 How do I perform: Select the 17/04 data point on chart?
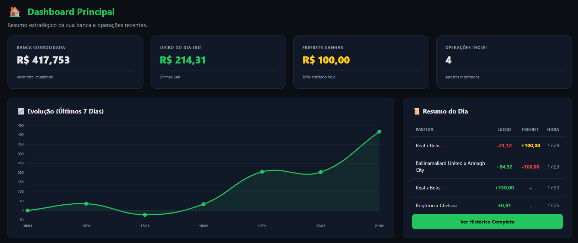[x=145, y=215]
